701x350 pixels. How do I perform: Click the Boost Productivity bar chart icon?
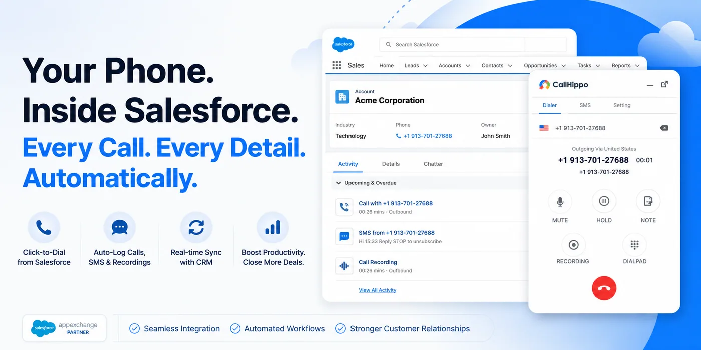pyautogui.click(x=273, y=228)
